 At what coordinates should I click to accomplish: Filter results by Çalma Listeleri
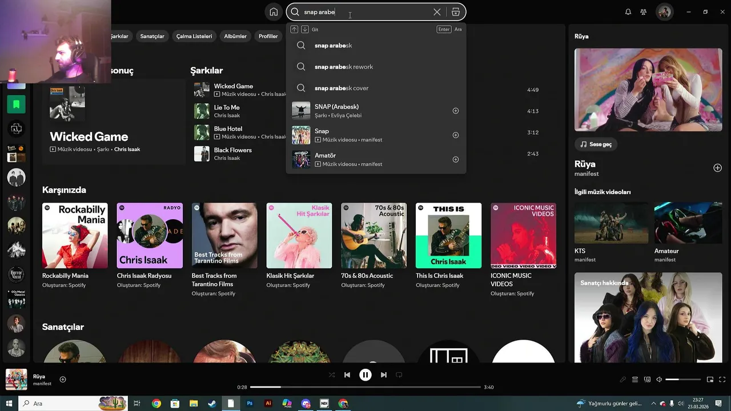[x=194, y=36]
